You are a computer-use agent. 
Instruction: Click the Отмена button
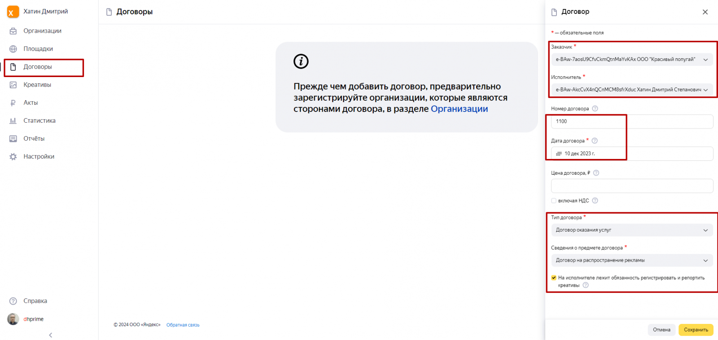pyautogui.click(x=661, y=330)
